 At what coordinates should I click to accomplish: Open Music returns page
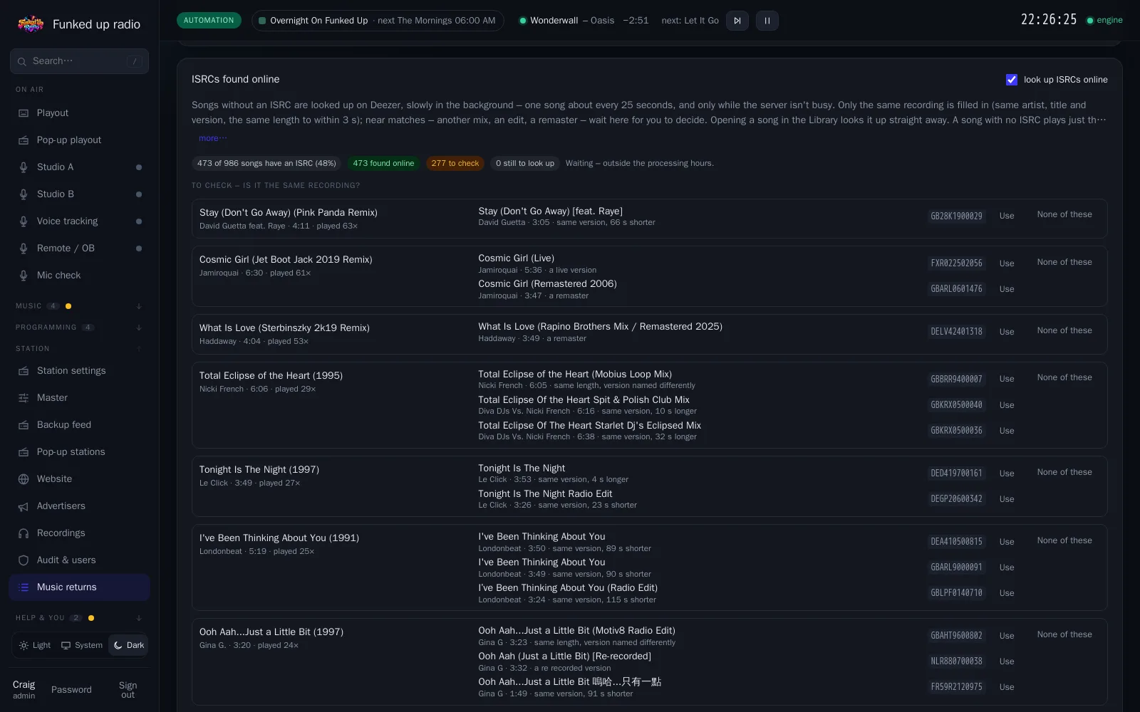click(79, 587)
